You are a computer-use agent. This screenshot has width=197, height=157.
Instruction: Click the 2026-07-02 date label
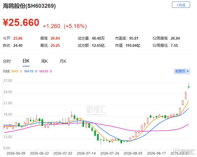tap(63, 153)
